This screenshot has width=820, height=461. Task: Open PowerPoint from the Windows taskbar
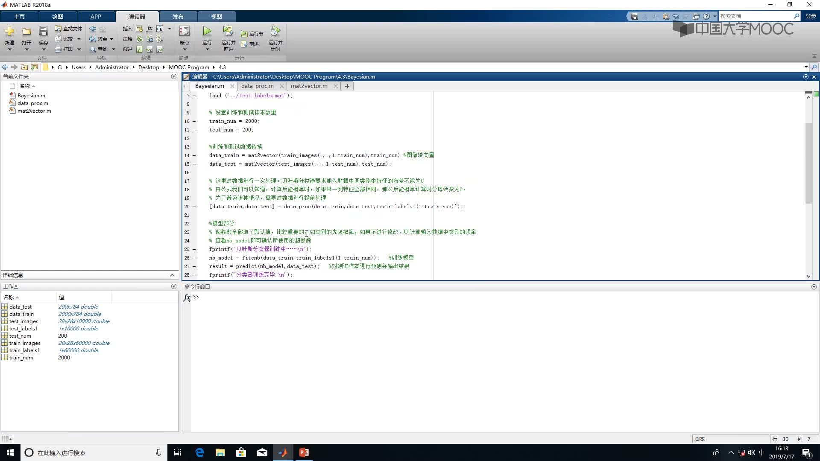click(x=304, y=452)
